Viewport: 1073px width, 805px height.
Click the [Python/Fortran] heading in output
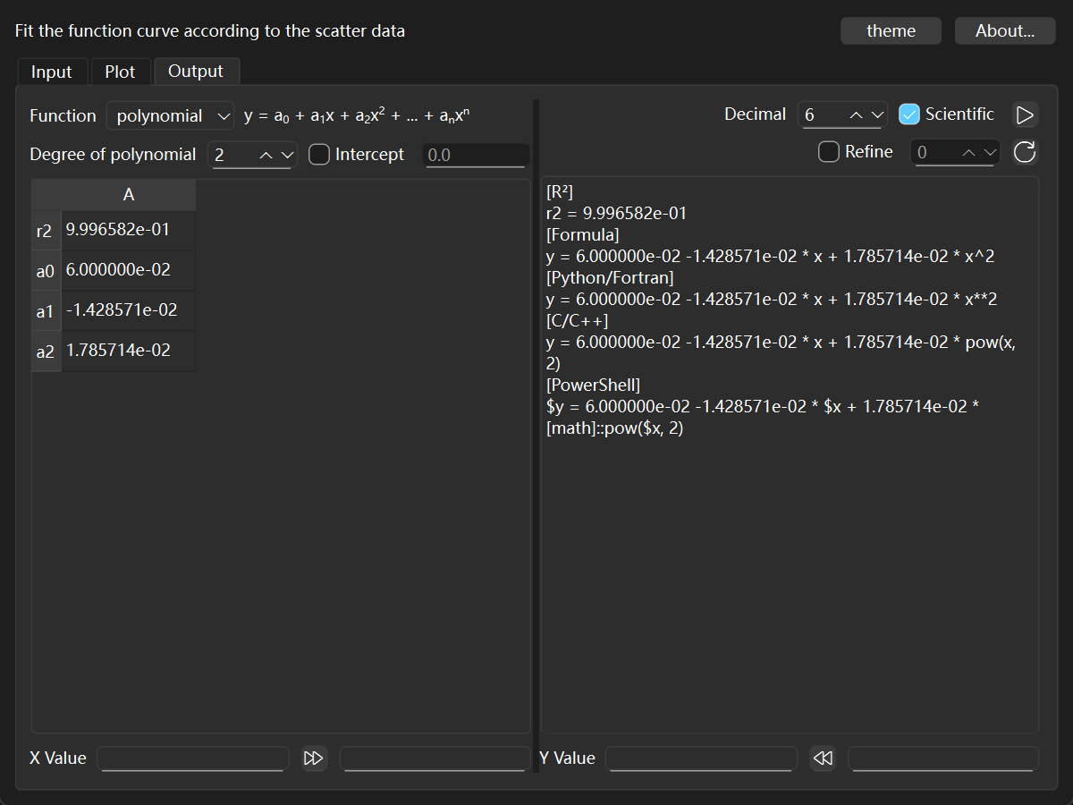pos(610,278)
